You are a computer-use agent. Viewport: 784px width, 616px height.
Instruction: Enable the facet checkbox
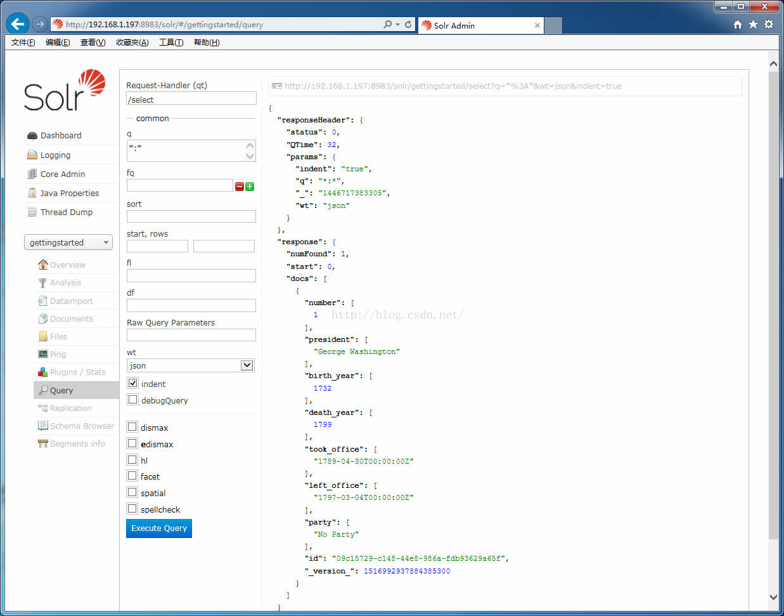click(132, 476)
